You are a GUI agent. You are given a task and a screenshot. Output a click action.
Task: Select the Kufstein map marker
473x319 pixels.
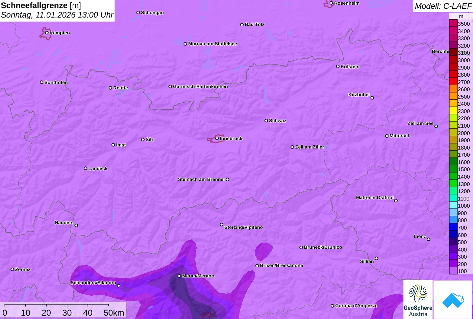(338, 67)
